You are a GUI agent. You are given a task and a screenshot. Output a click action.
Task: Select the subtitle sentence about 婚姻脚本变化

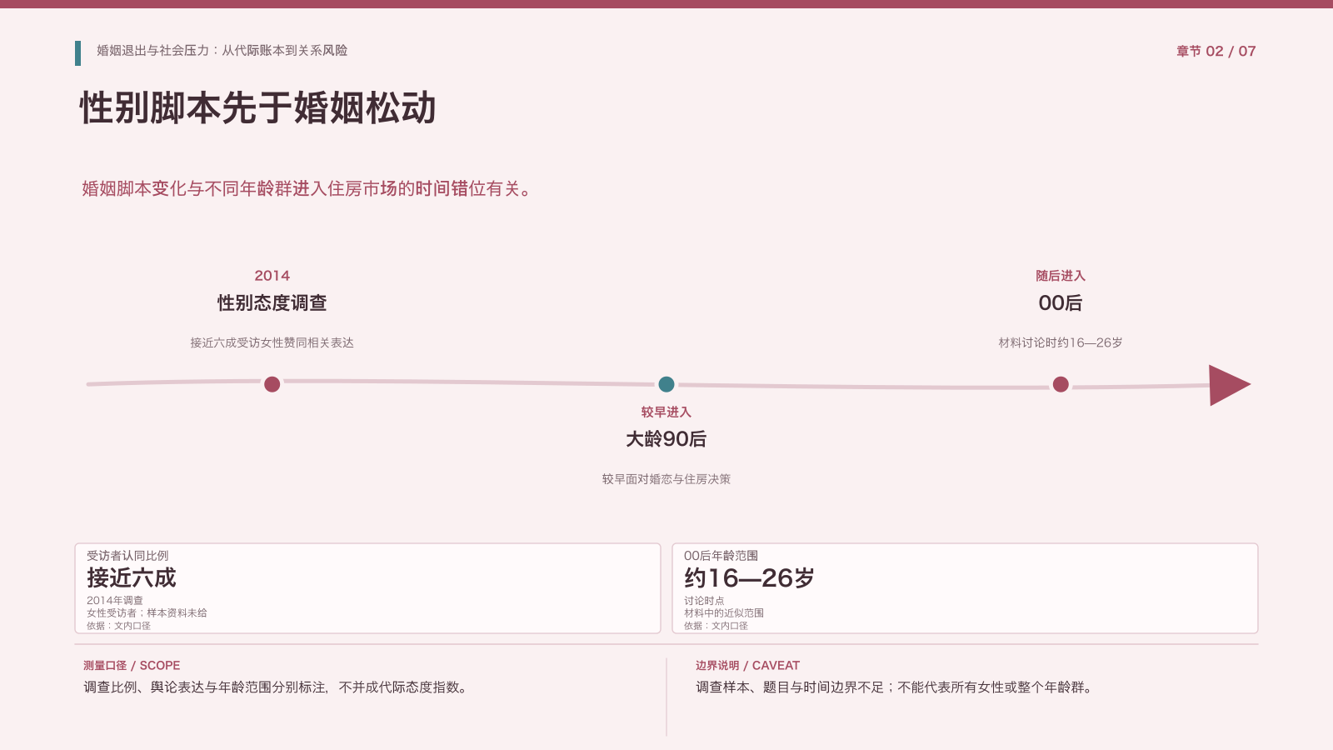coord(307,189)
